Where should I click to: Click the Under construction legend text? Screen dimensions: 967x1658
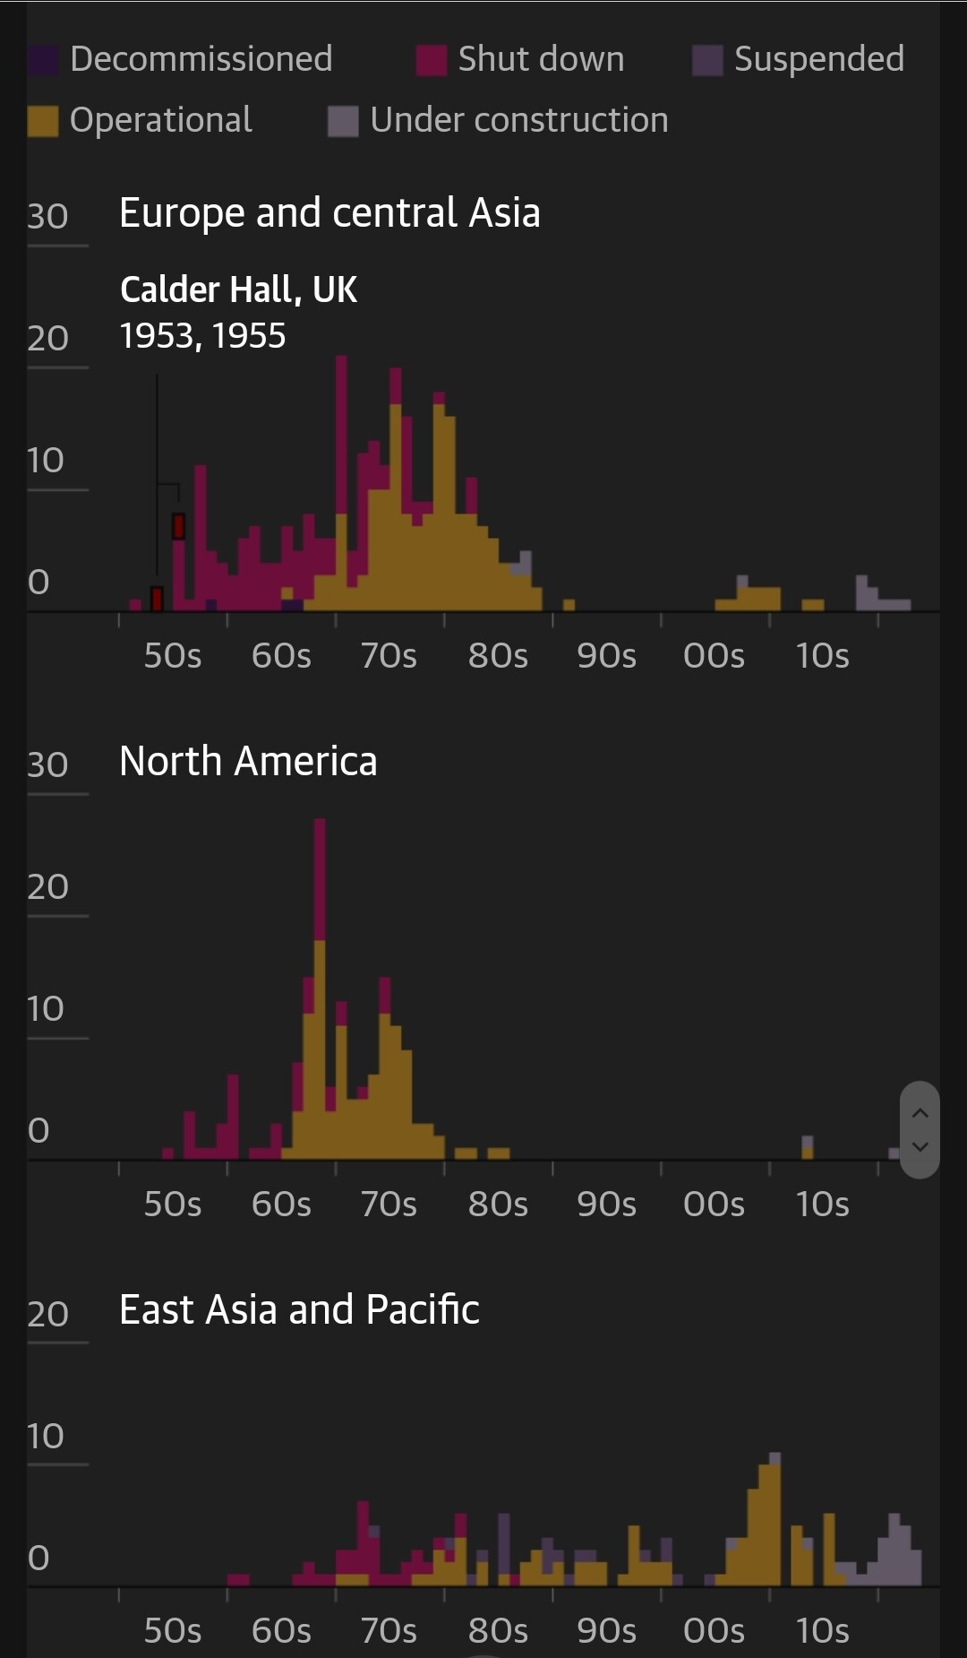point(519,120)
